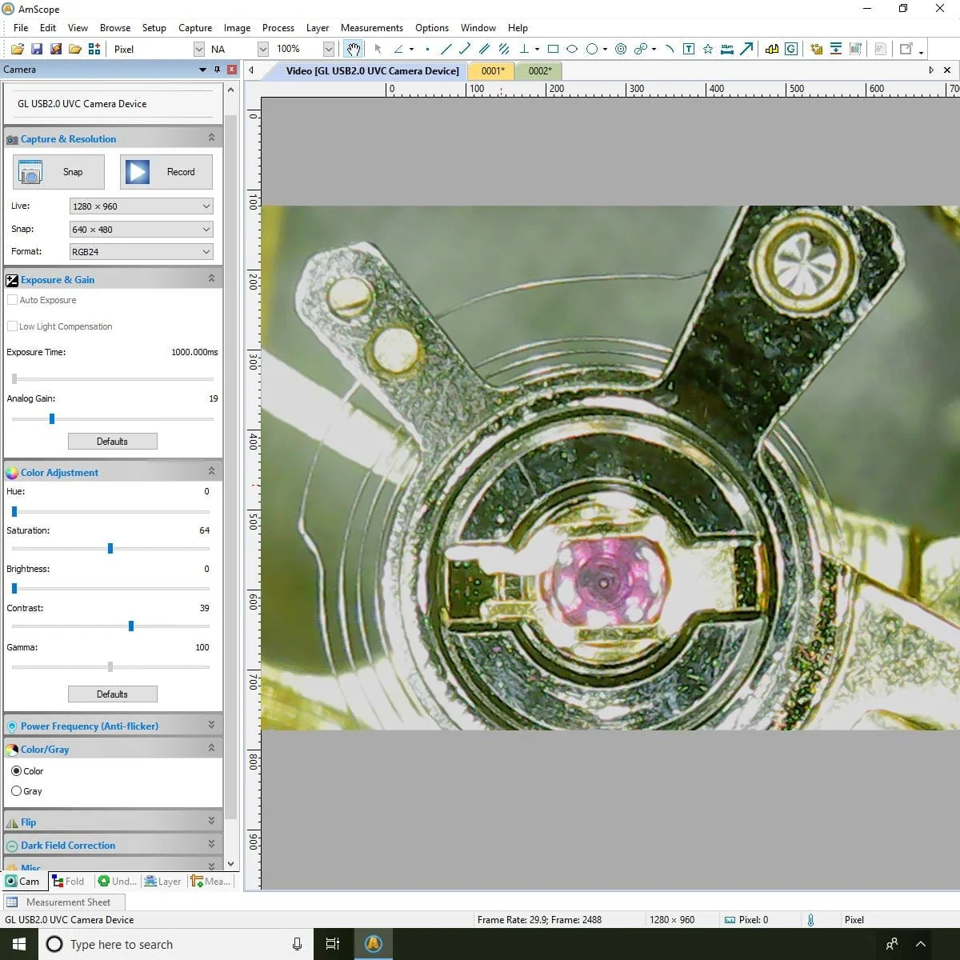960x960 pixels.
Task: Pick the arrow annotation tool
Action: (x=746, y=49)
